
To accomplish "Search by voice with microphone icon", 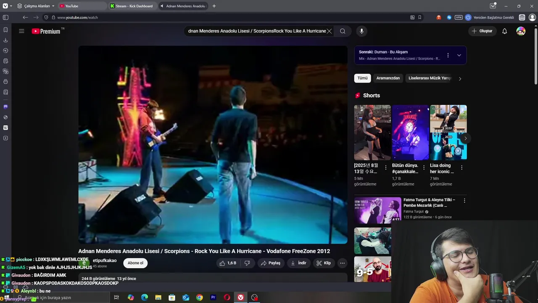I will click(361, 31).
